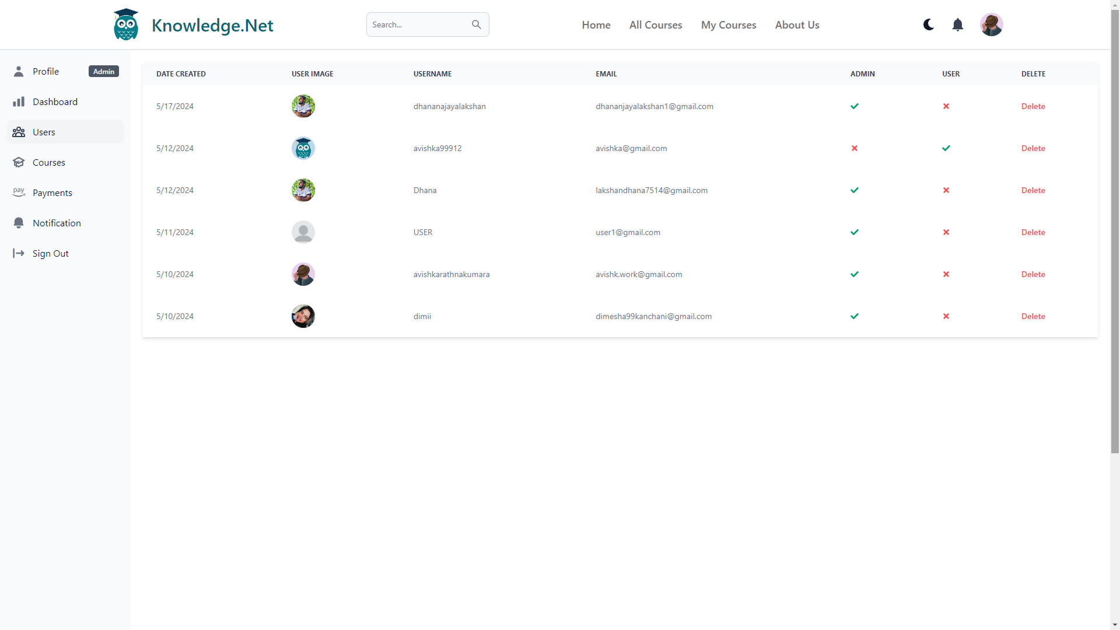Open the Users section in the sidebar
Image resolution: width=1120 pixels, height=630 pixels.
click(x=44, y=132)
